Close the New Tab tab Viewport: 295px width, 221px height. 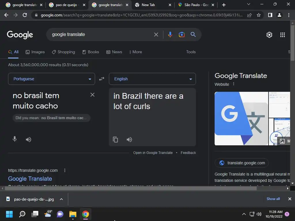(170, 5)
